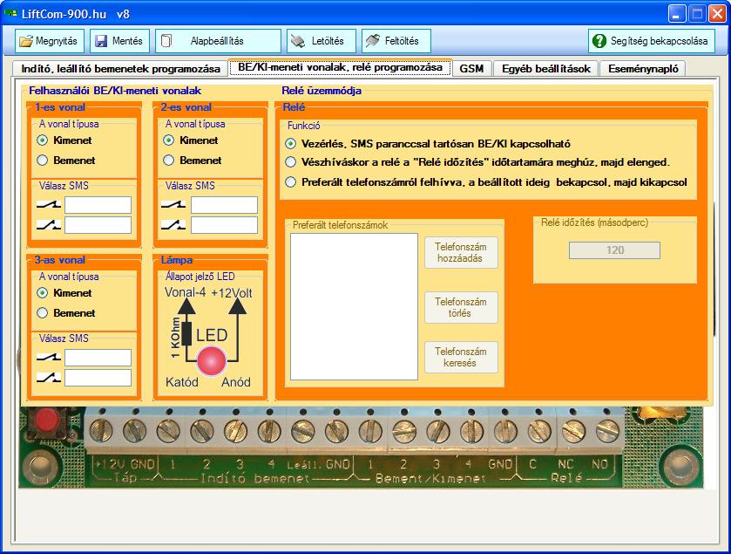Image resolution: width=731 pixels, height=554 pixels.
Task: Click inside the Preferált telefonszámok list box
Action: 354,306
